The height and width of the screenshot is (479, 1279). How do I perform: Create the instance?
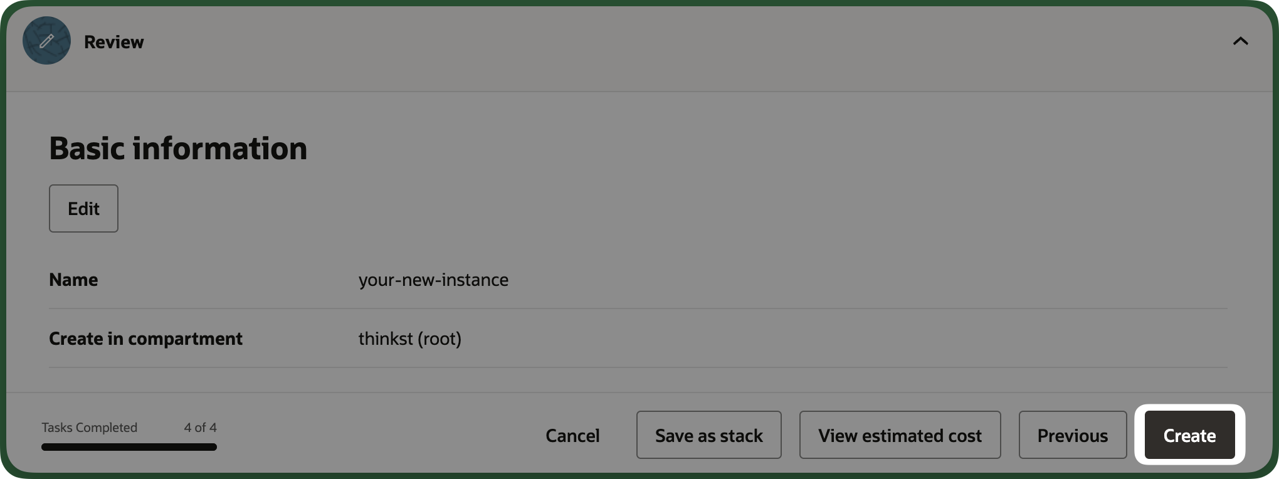pyautogui.click(x=1189, y=435)
